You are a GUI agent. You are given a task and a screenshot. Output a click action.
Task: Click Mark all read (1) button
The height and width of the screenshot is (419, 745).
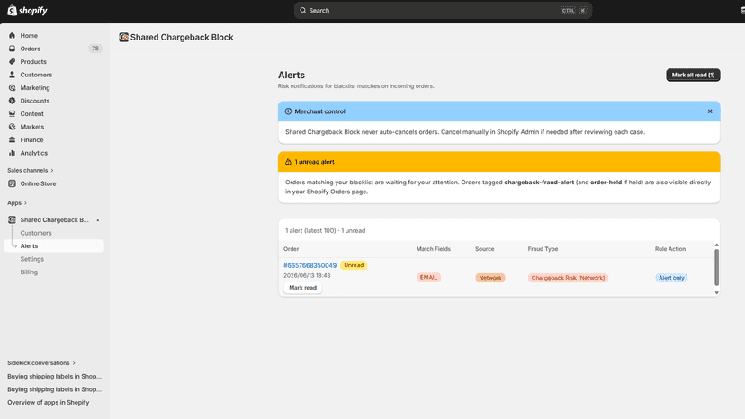tap(693, 75)
